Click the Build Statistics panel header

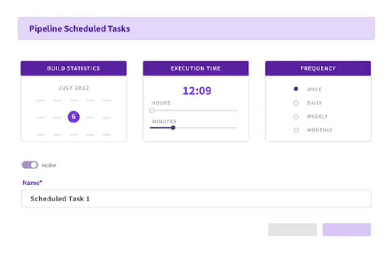pos(73,68)
